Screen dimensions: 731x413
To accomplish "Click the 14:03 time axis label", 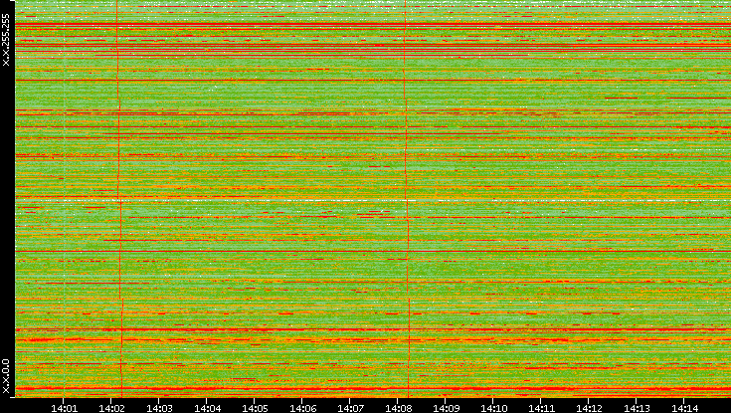I will (x=159, y=408).
